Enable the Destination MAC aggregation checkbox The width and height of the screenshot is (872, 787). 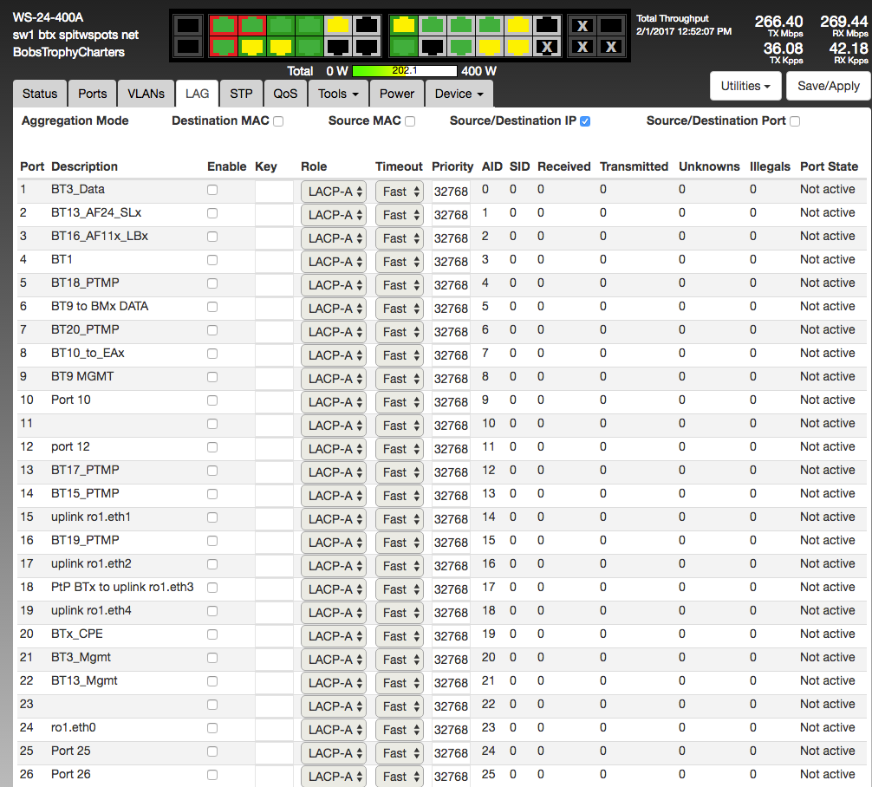(x=278, y=121)
